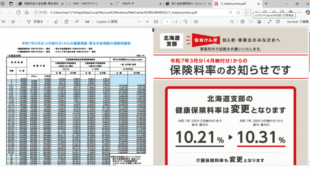Click the 10.31% new rate figure
This screenshot has height=169, width=310.
(261, 137)
